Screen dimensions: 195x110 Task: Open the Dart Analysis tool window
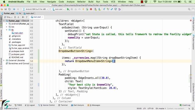(x=77, y=105)
